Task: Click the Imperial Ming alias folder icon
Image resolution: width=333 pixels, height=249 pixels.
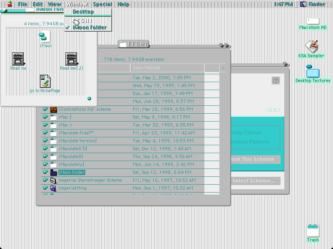Action: [x=54, y=188]
